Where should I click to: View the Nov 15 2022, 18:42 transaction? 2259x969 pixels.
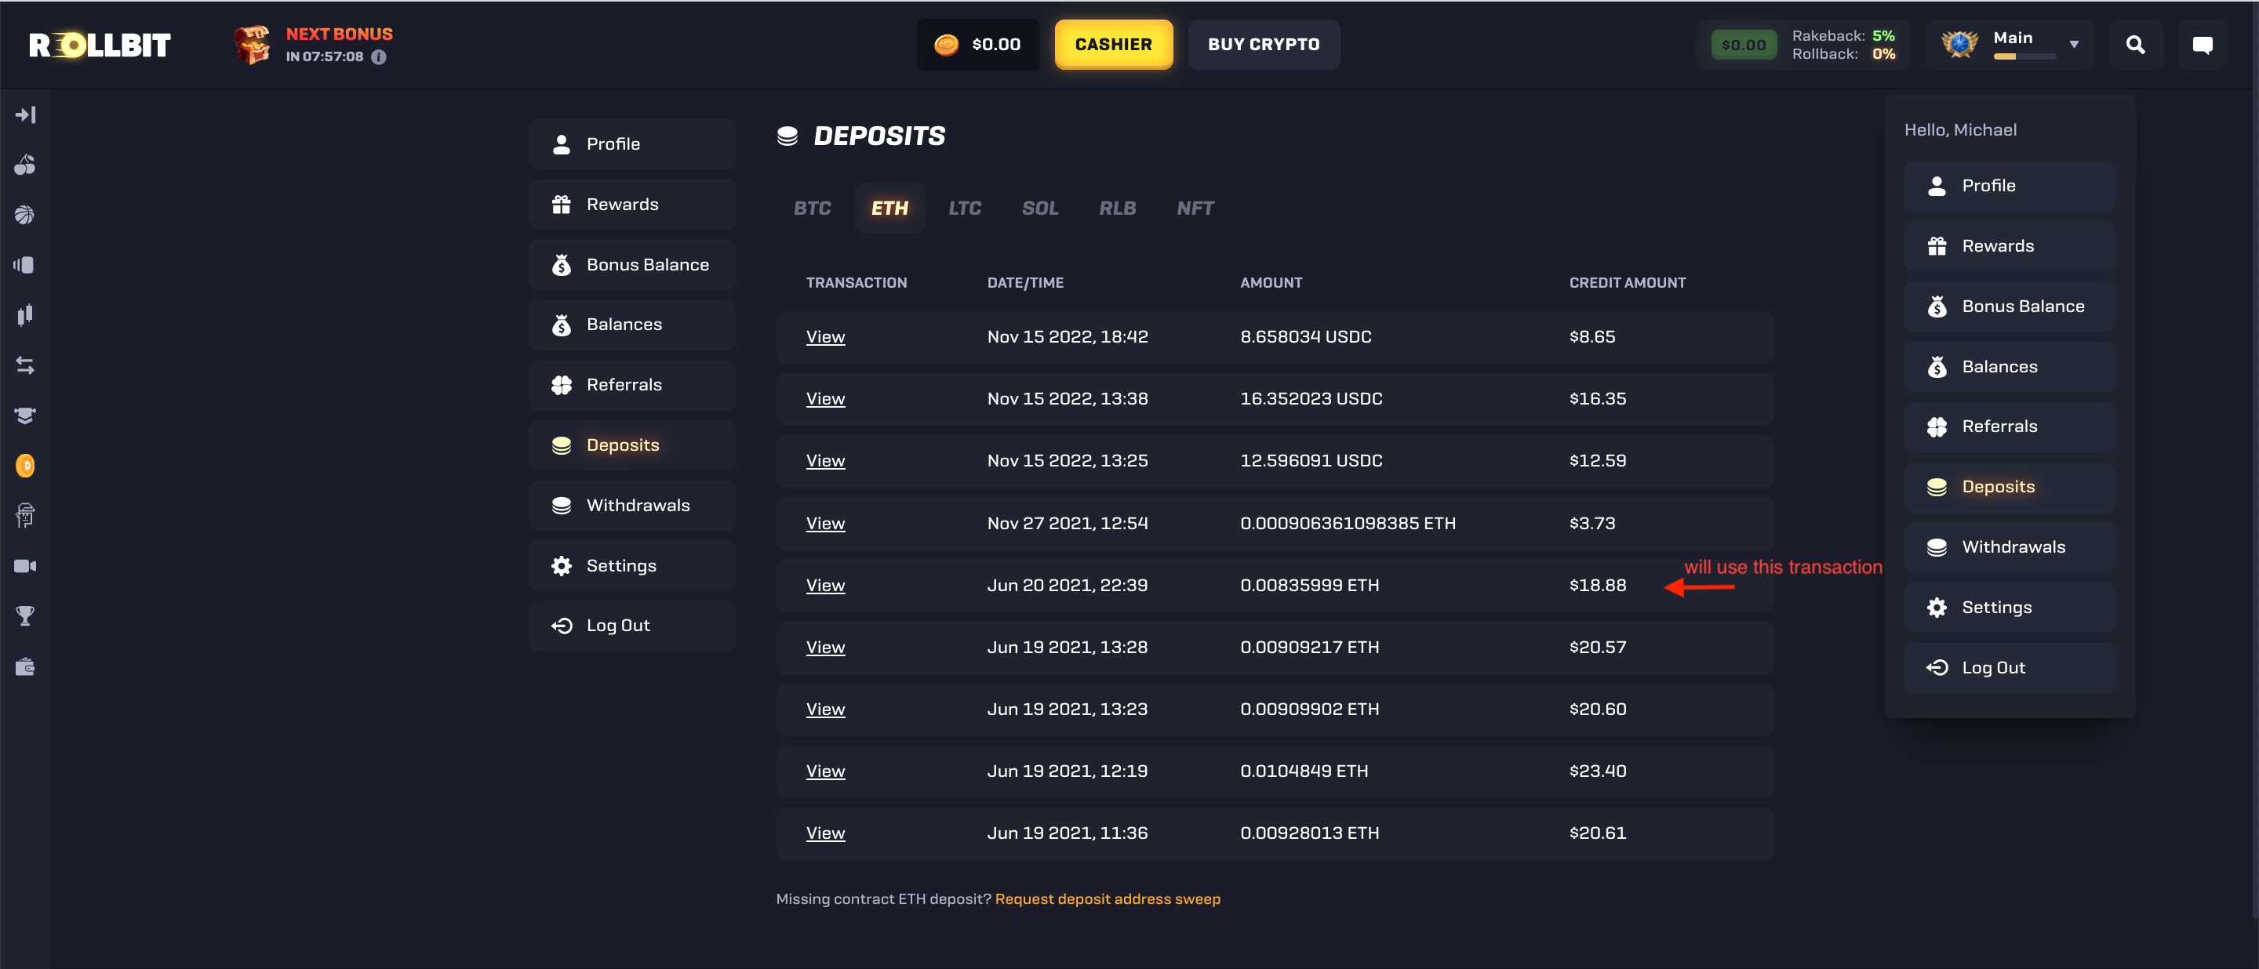click(825, 337)
